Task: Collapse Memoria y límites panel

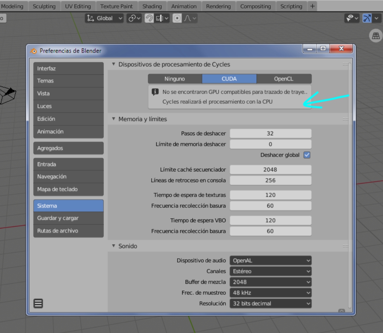Action: (113, 119)
